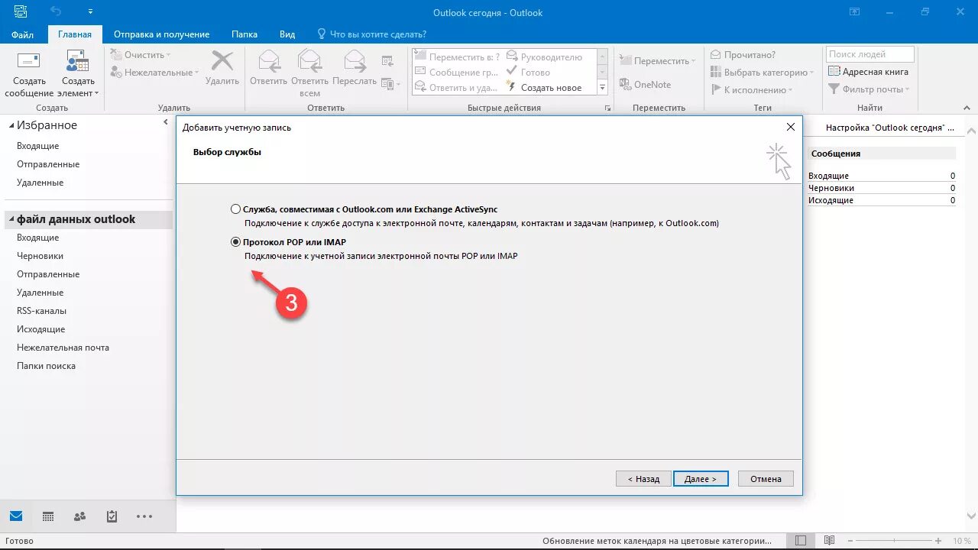Screen dimensions: 978x550
Task: Open the Clean up dropdown
Action: (x=141, y=55)
